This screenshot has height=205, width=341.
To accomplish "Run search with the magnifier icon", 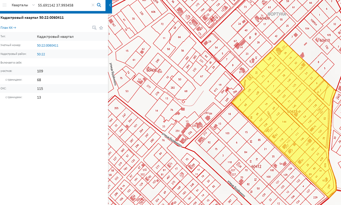I will 99,5.
